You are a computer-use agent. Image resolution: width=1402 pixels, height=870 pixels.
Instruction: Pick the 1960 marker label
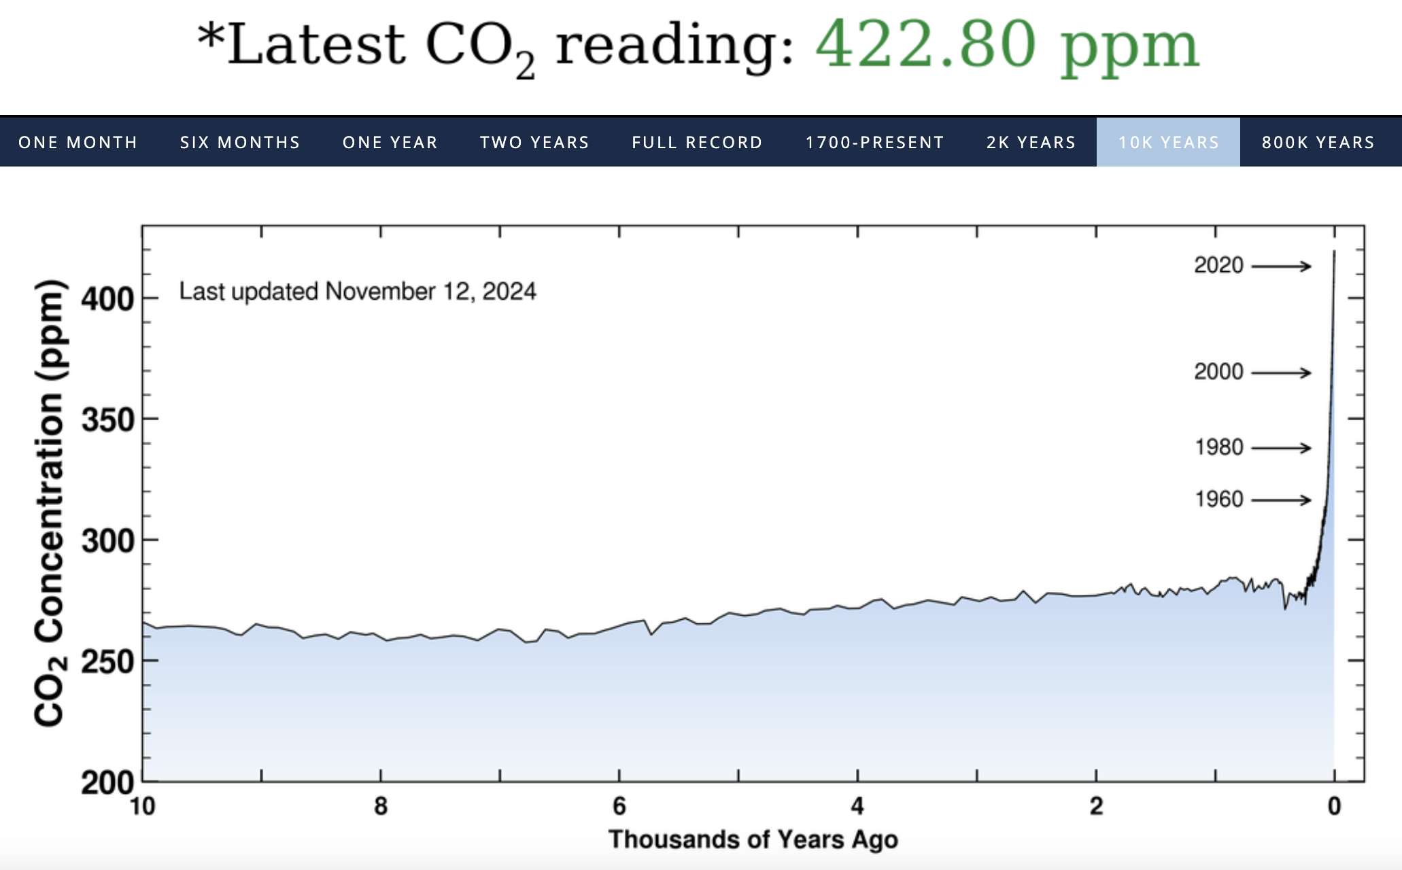tap(1218, 500)
